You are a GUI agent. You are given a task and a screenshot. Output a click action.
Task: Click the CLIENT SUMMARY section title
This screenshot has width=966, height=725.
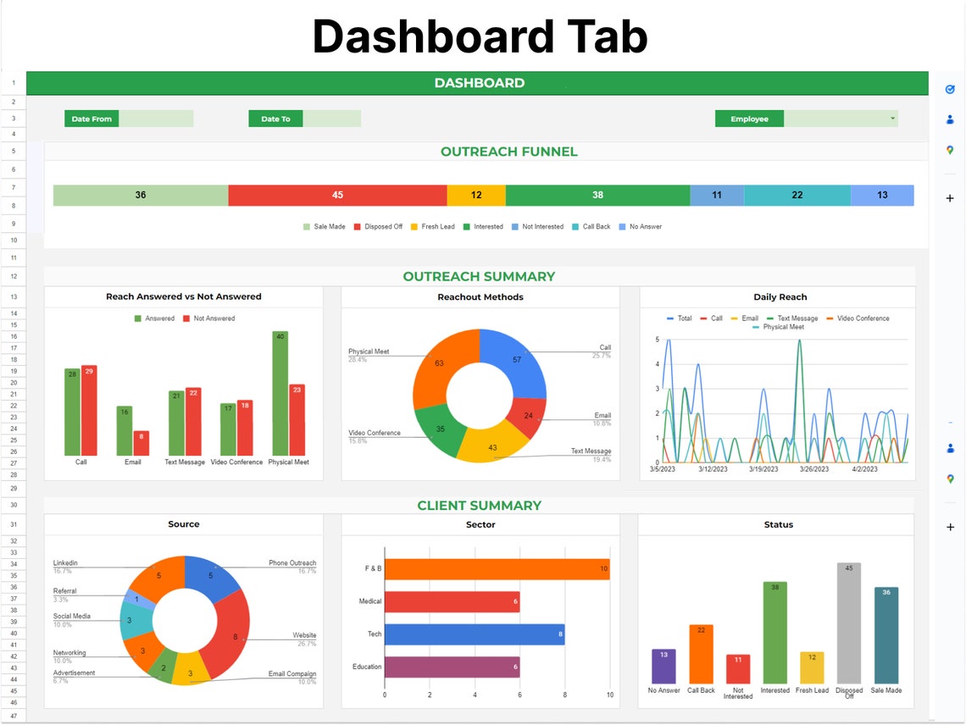[480, 505]
